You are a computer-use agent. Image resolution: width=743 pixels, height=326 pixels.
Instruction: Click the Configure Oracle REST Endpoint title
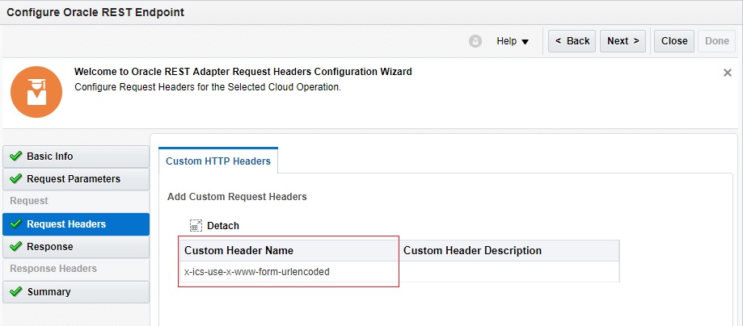tap(95, 12)
